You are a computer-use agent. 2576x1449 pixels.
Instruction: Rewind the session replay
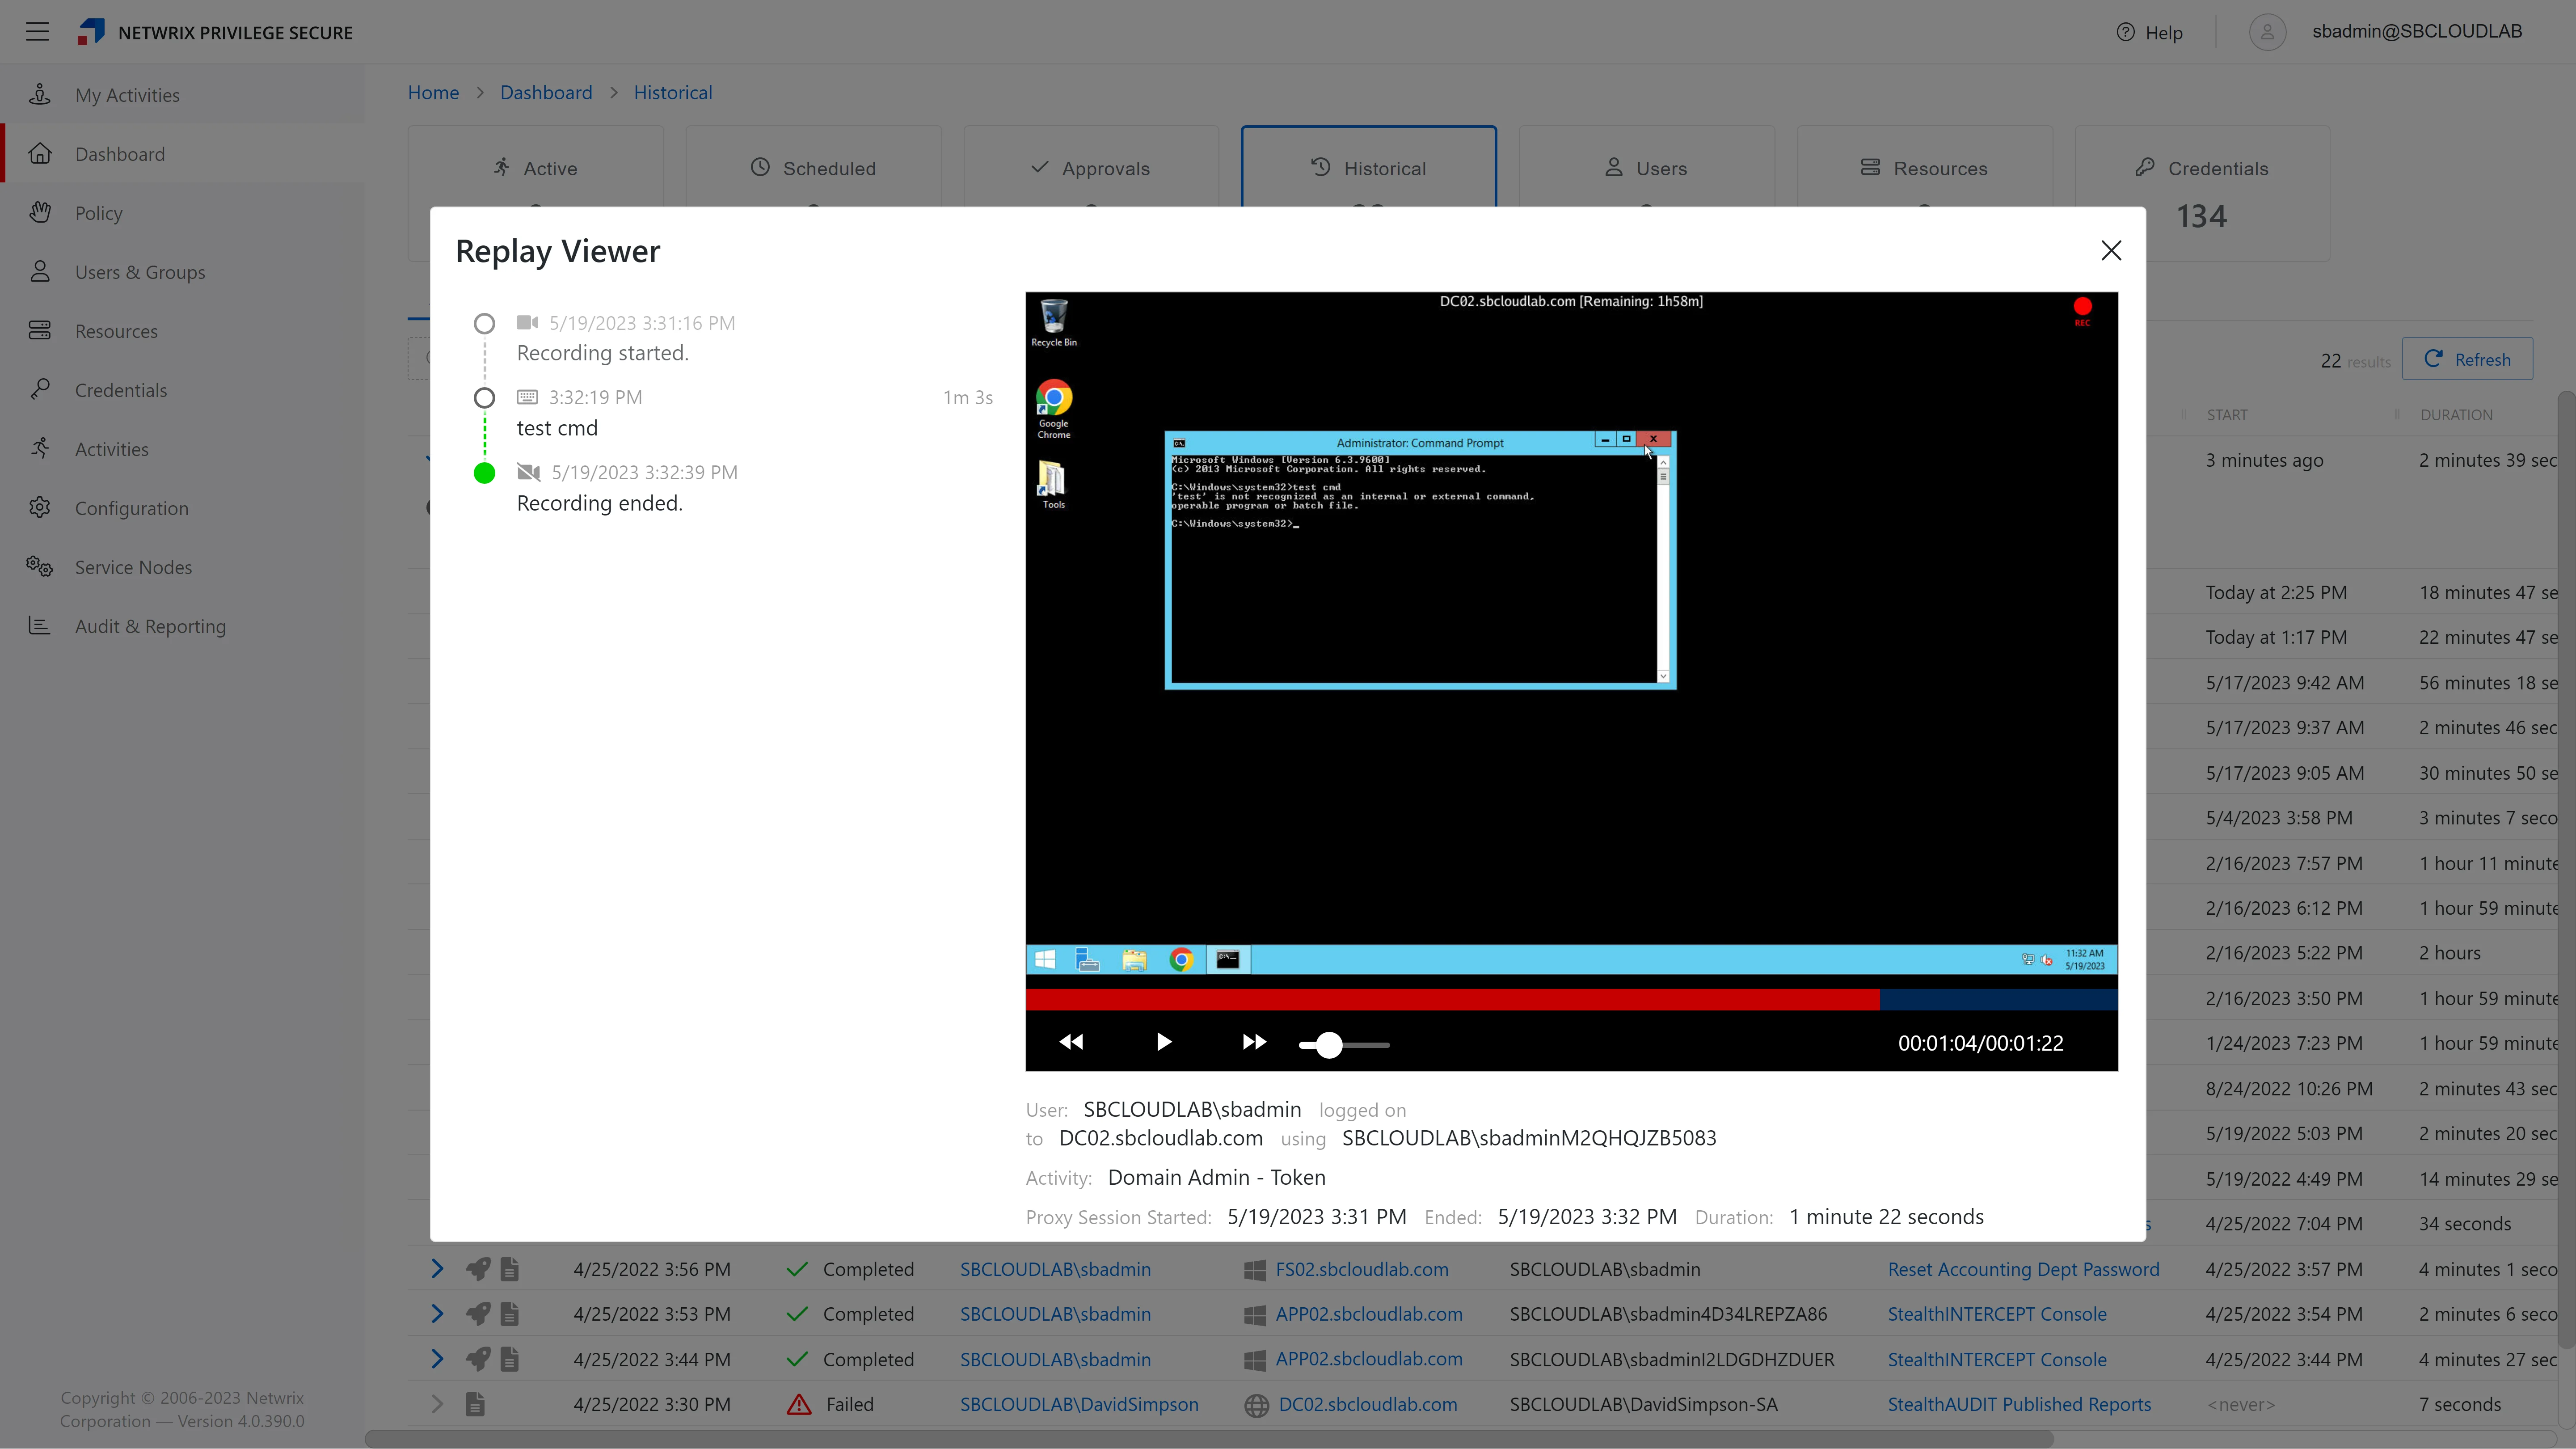tap(1071, 1042)
